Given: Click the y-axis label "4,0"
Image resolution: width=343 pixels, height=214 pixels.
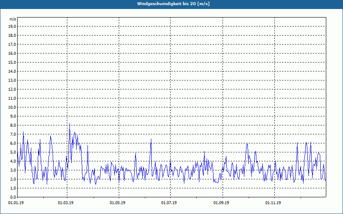Looking at the screenshot, I should click(13, 161).
